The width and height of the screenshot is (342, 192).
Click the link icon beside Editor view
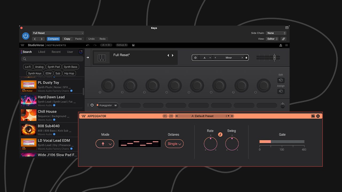(x=283, y=39)
